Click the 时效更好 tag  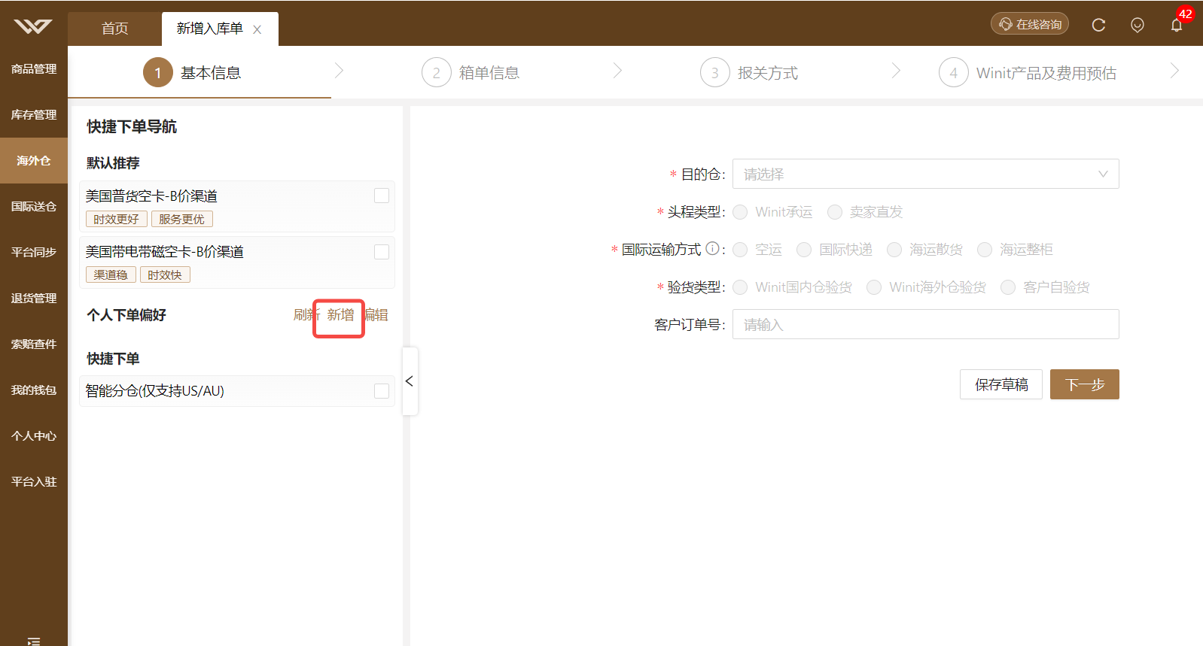(117, 219)
